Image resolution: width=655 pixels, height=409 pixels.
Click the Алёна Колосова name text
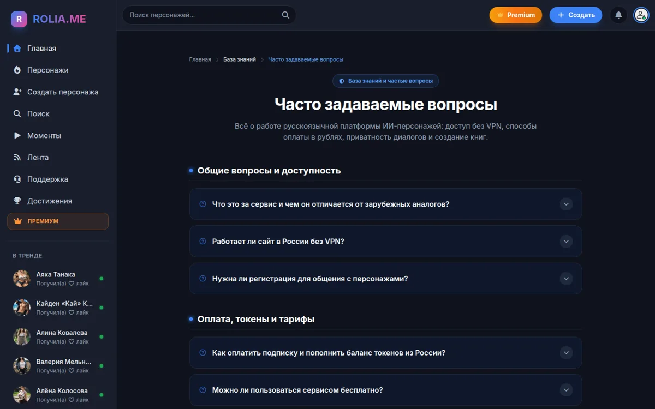(62, 390)
